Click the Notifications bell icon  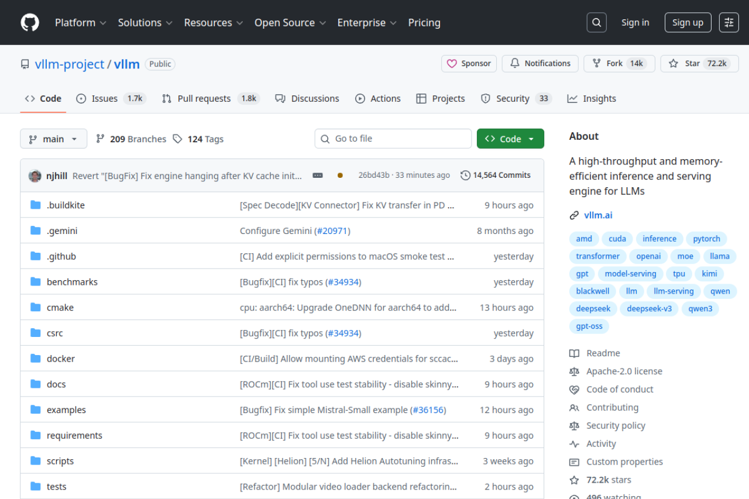coord(514,63)
